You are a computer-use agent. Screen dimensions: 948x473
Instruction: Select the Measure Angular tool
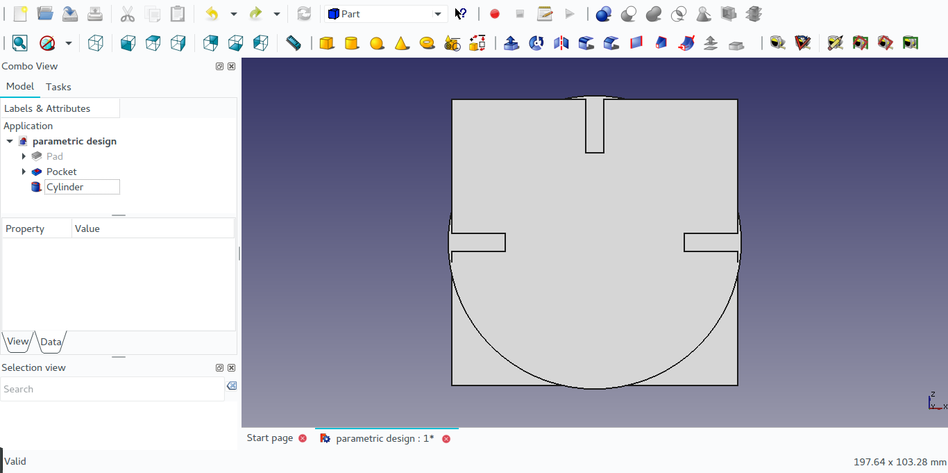pos(803,42)
